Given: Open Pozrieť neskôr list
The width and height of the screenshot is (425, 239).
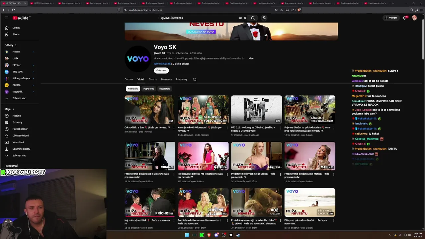Looking at the screenshot, I should [20, 129].
